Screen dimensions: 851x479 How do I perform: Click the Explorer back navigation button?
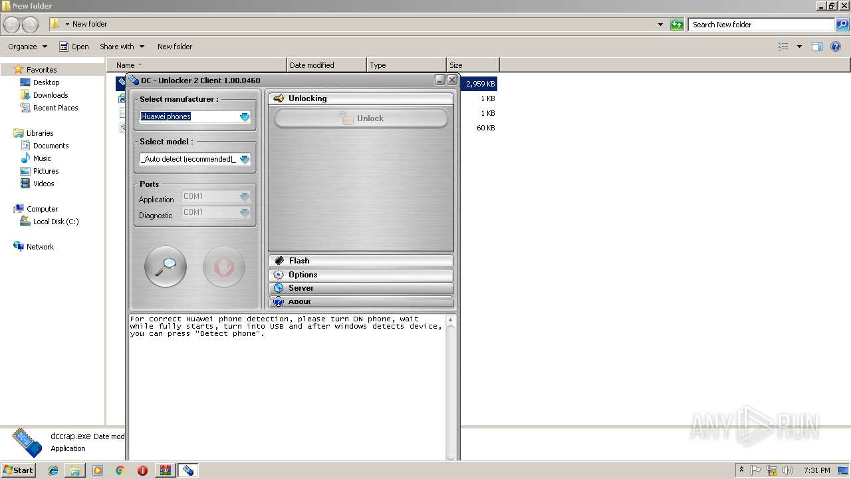tap(12, 25)
